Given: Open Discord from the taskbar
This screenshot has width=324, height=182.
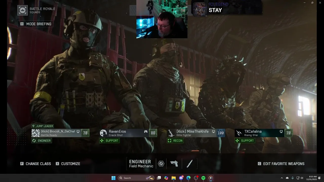Looking at the screenshot, I should [x=181, y=178].
